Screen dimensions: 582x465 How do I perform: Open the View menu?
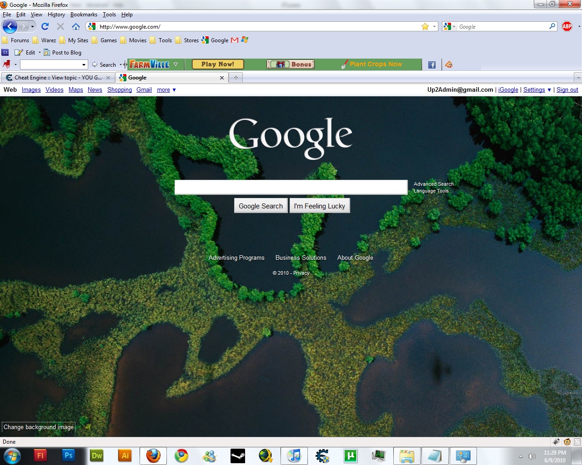(x=36, y=15)
